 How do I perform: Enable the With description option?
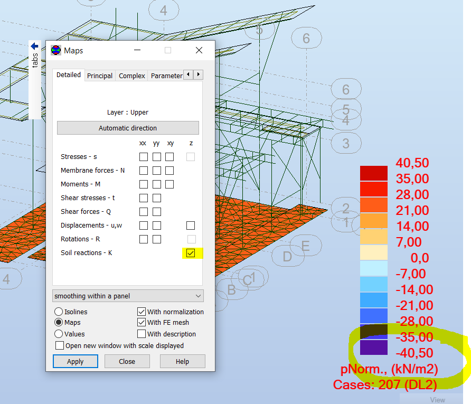(142, 333)
